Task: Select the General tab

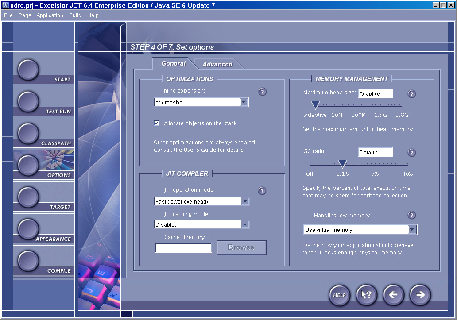Action: pos(174,63)
